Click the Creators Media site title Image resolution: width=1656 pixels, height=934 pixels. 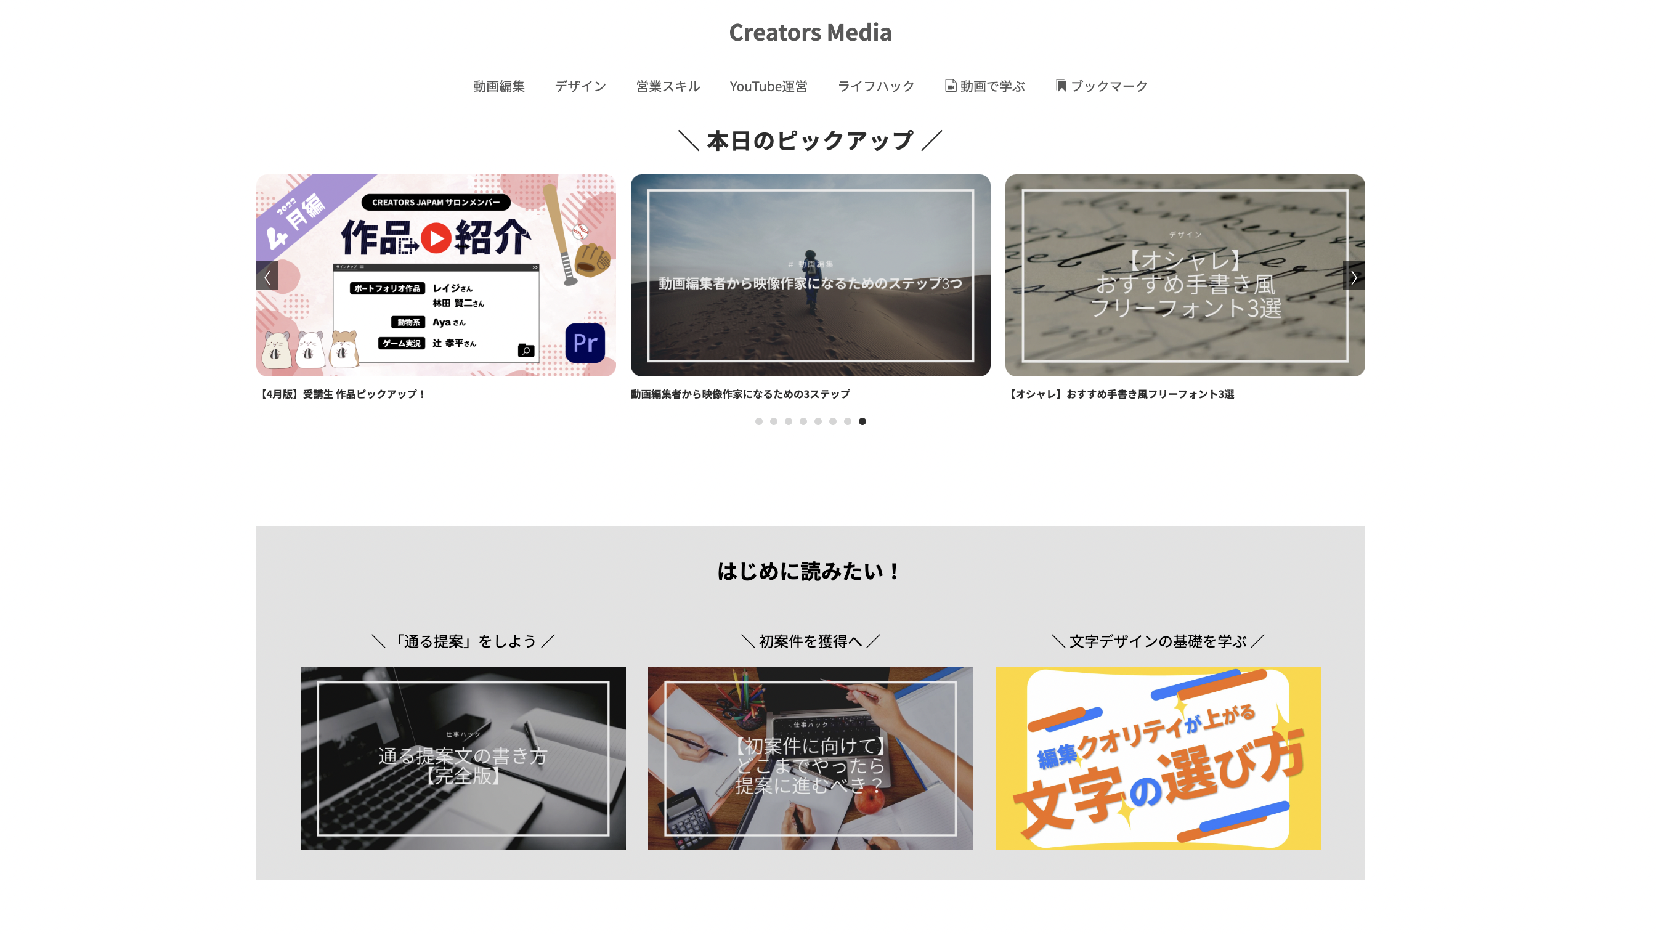click(x=811, y=31)
